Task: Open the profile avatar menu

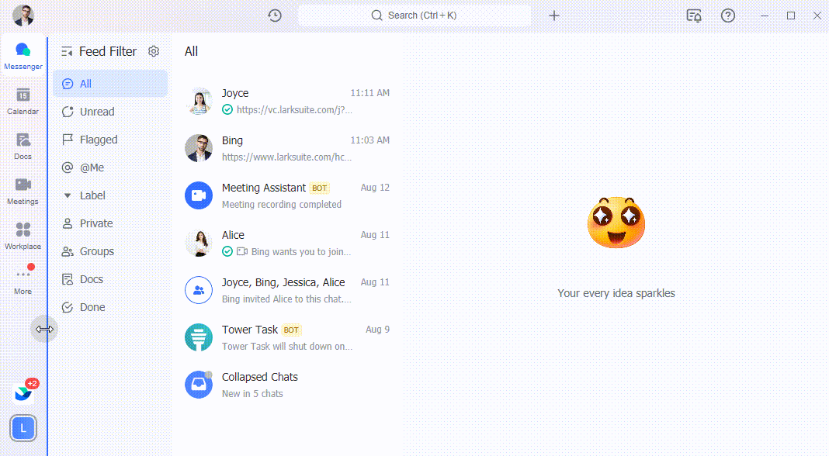Action: 23,16
